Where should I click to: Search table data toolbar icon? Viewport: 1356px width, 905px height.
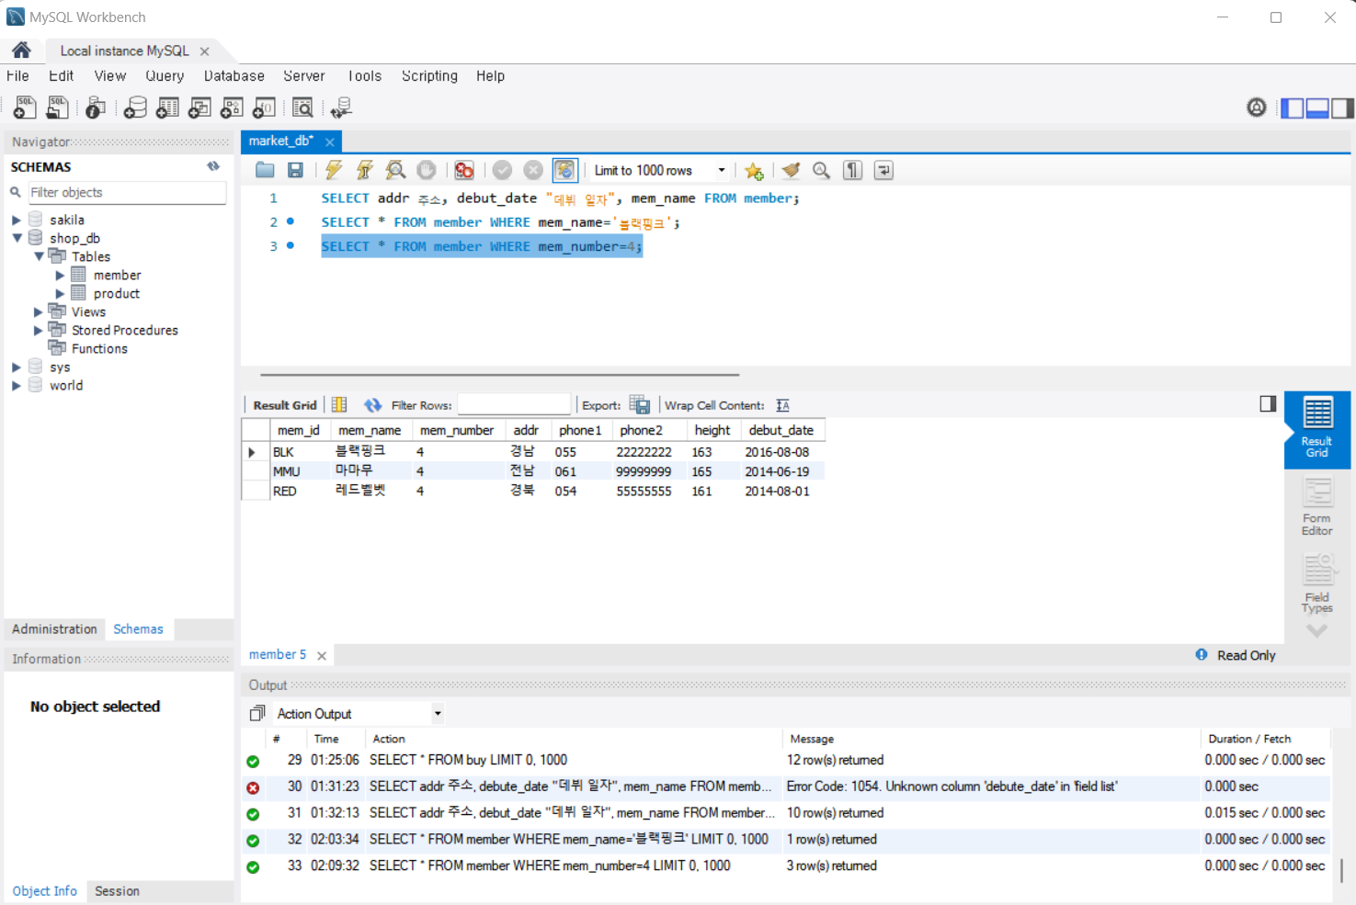302,107
